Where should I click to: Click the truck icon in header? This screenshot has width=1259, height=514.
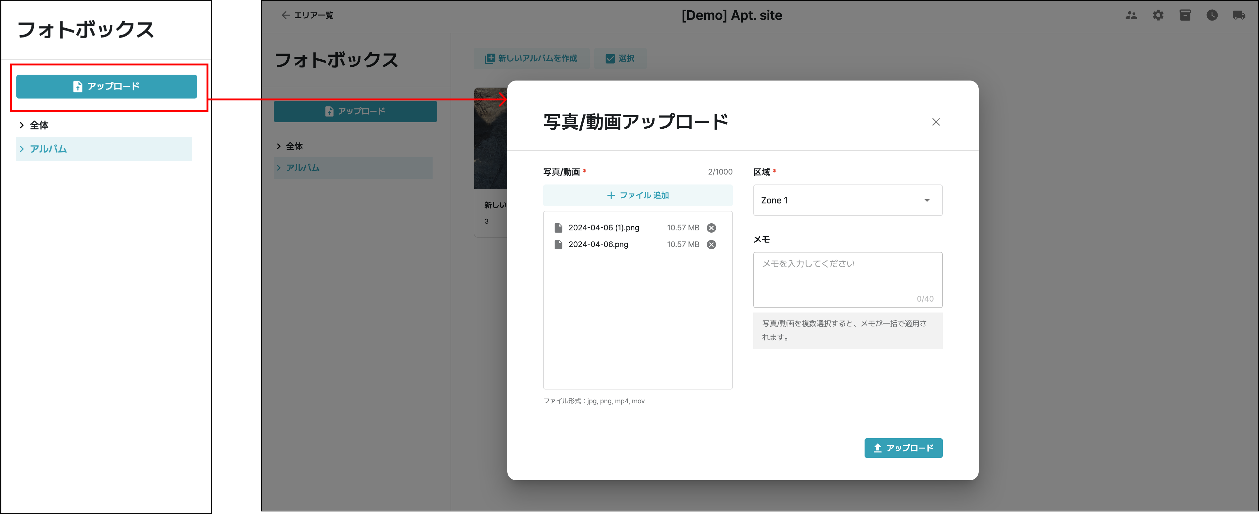click(1238, 15)
